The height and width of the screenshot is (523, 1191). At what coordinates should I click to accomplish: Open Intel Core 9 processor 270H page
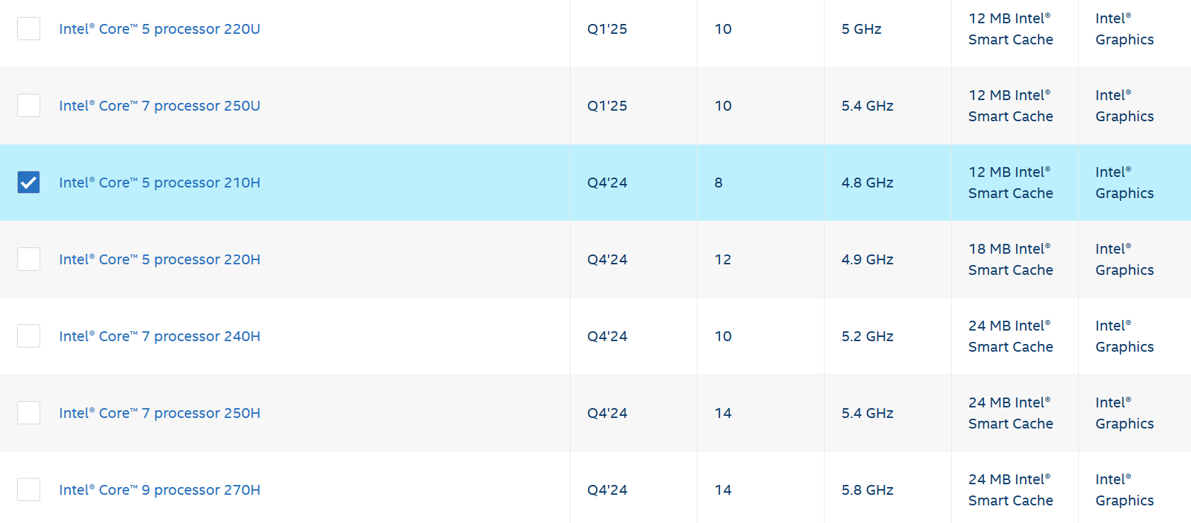tap(160, 490)
